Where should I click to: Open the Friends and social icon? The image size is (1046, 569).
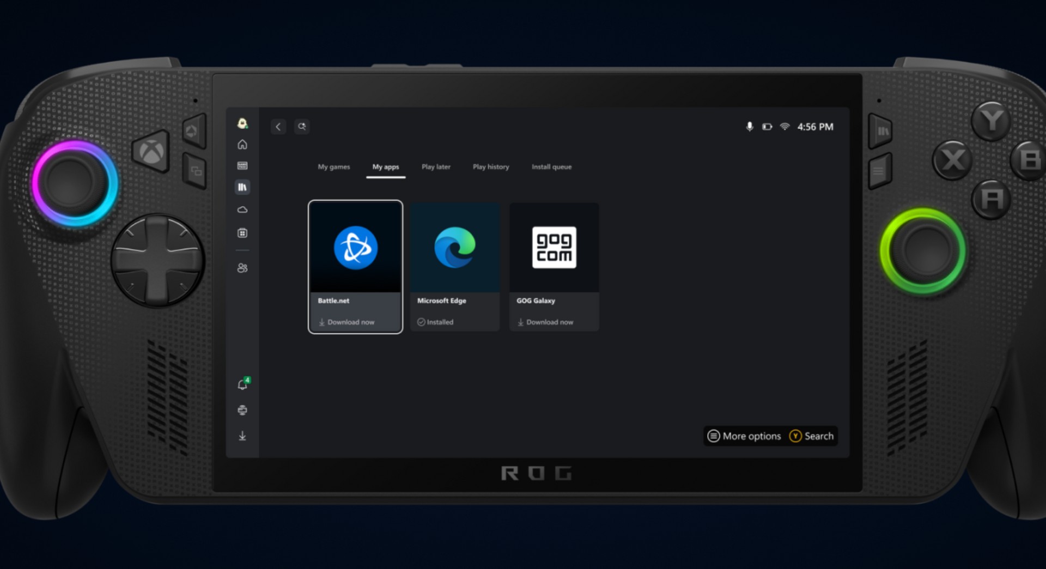242,268
